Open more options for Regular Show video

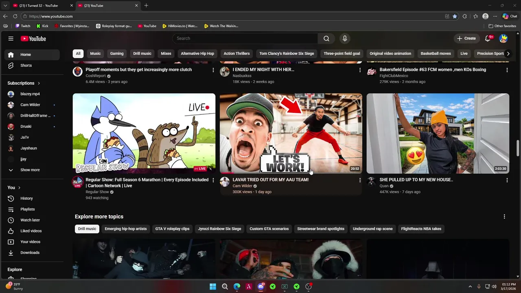click(x=213, y=180)
